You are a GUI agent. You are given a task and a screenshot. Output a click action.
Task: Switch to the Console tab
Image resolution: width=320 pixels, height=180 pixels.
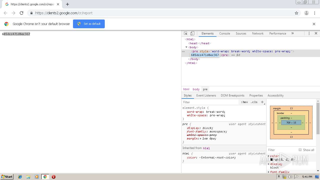pos(224,33)
